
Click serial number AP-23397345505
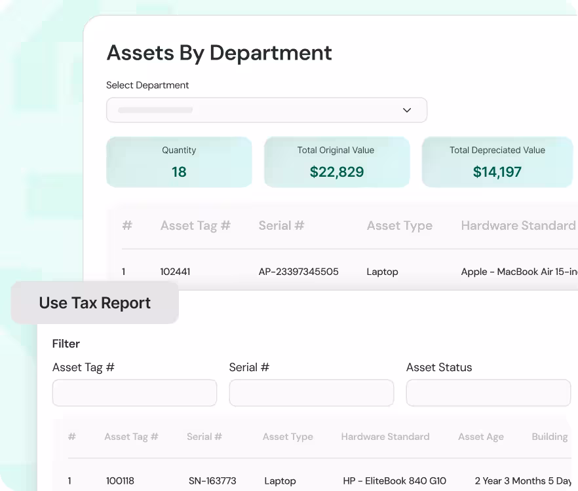(x=298, y=272)
